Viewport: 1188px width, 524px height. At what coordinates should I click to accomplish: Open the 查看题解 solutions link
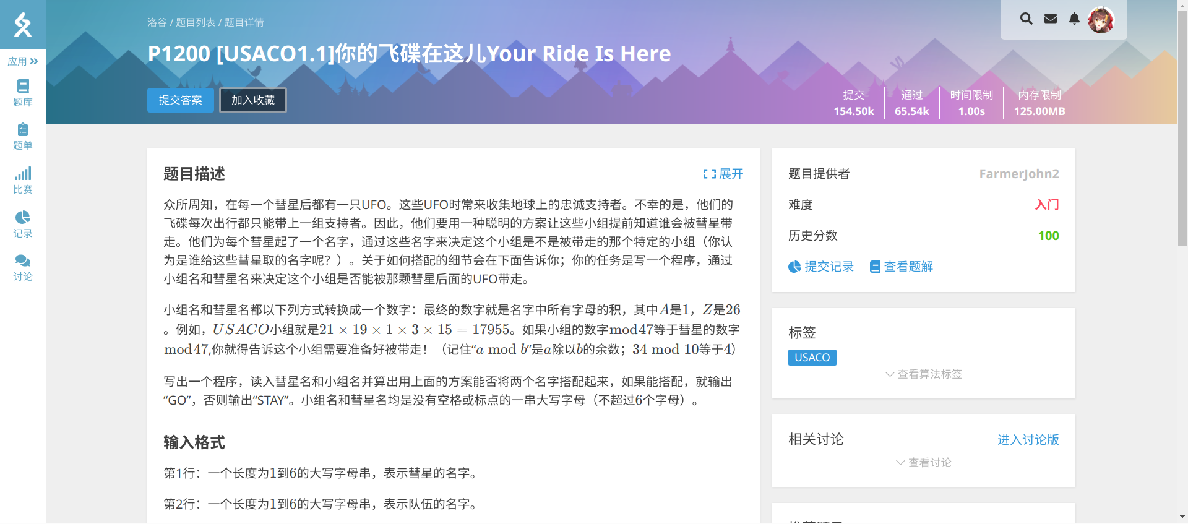pyautogui.click(x=902, y=267)
